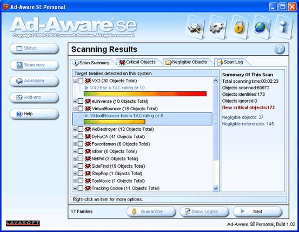Open Add-ons from the sidebar
Viewport: 299px width, 232px height.
(34, 97)
